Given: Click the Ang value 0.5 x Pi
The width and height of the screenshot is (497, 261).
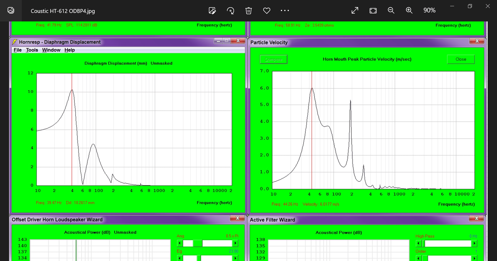Looking at the screenshot, I should coord(232,236).
